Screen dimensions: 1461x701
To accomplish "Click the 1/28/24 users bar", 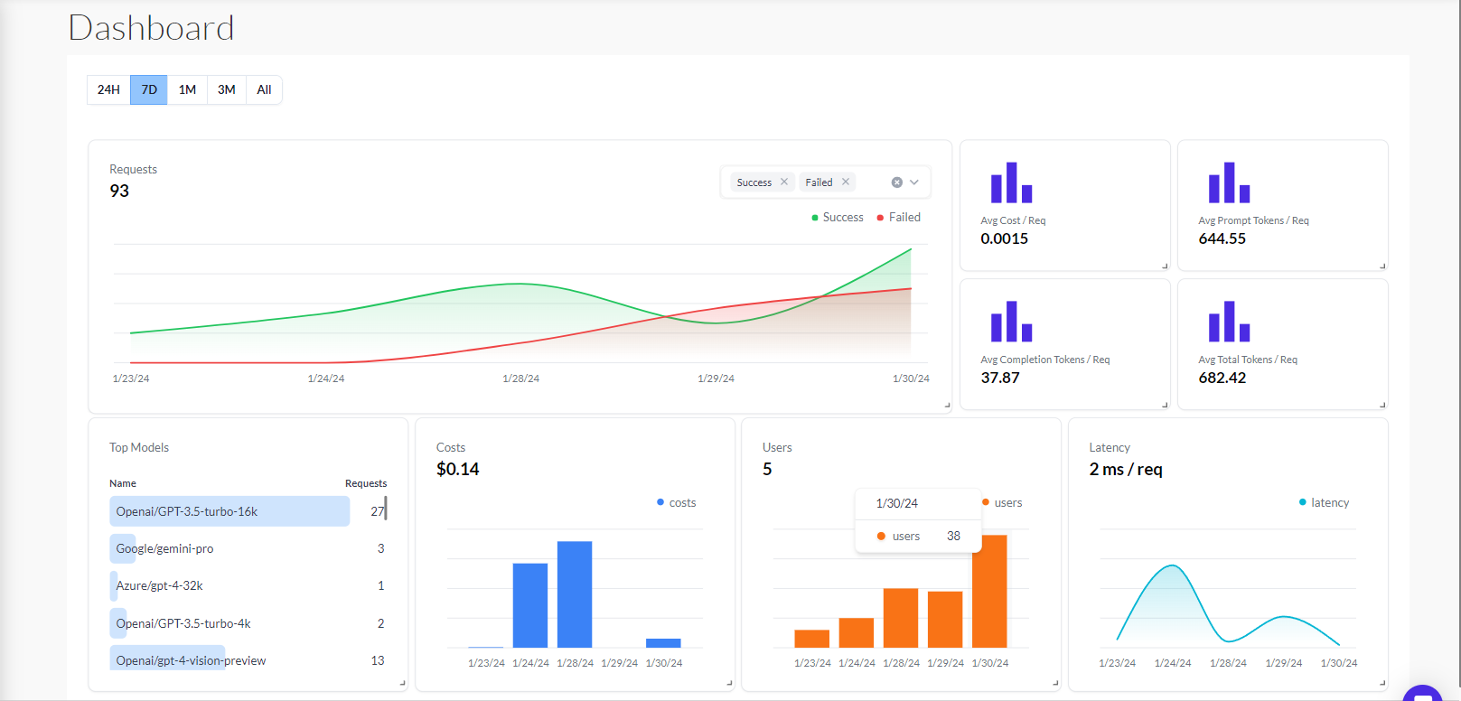I will (x=901, y=618).
